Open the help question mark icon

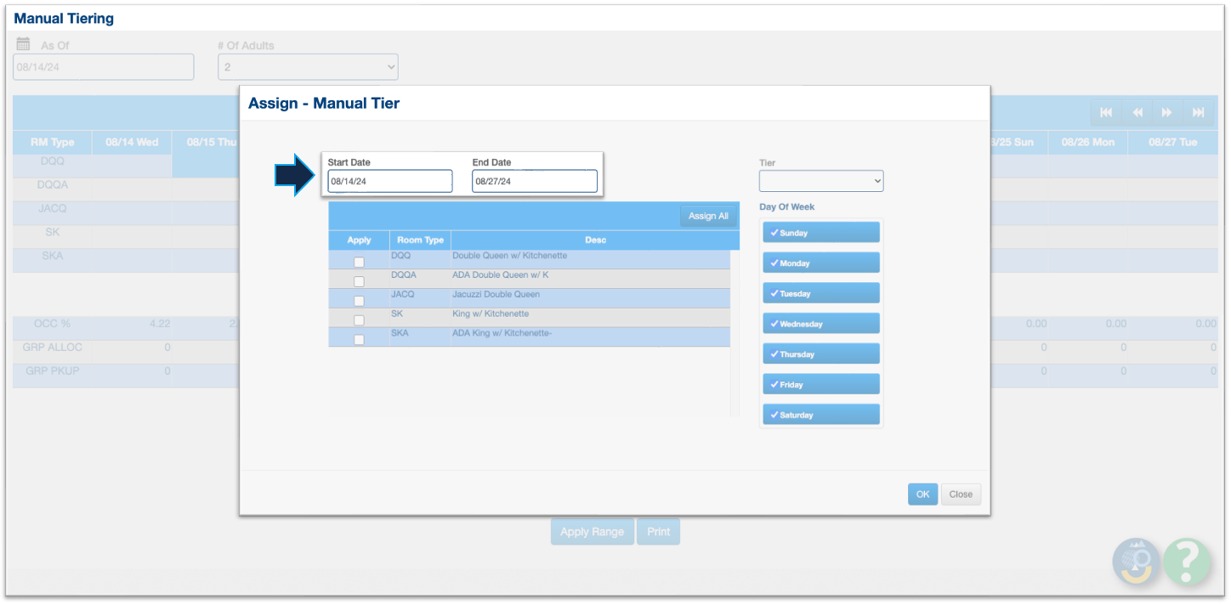tap(1187, 561)
